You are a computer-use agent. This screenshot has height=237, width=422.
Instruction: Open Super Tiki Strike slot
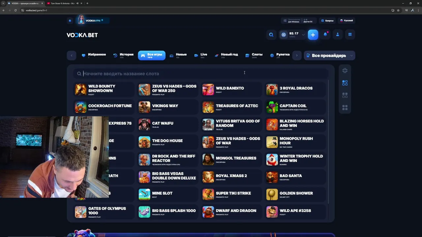point(231,195)
